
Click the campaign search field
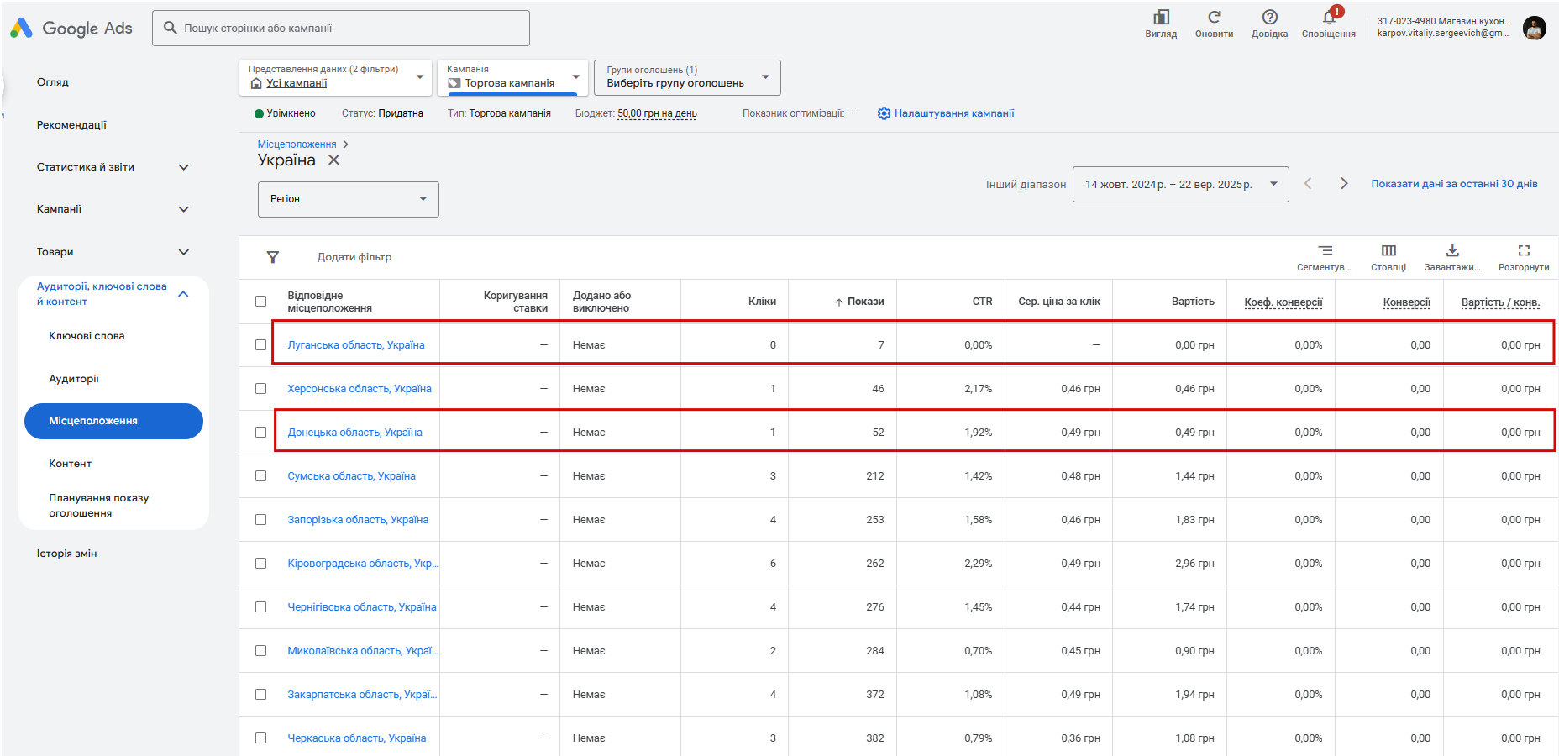pyautogui.click(x=341, y=29)
